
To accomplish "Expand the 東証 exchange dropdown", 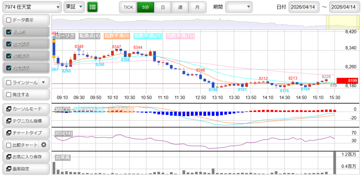I will coord(74,7).
